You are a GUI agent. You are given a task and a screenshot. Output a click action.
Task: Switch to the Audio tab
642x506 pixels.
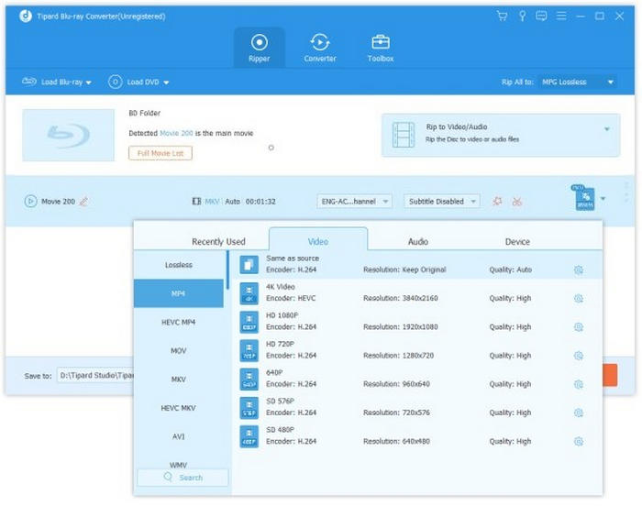(417, 241)
